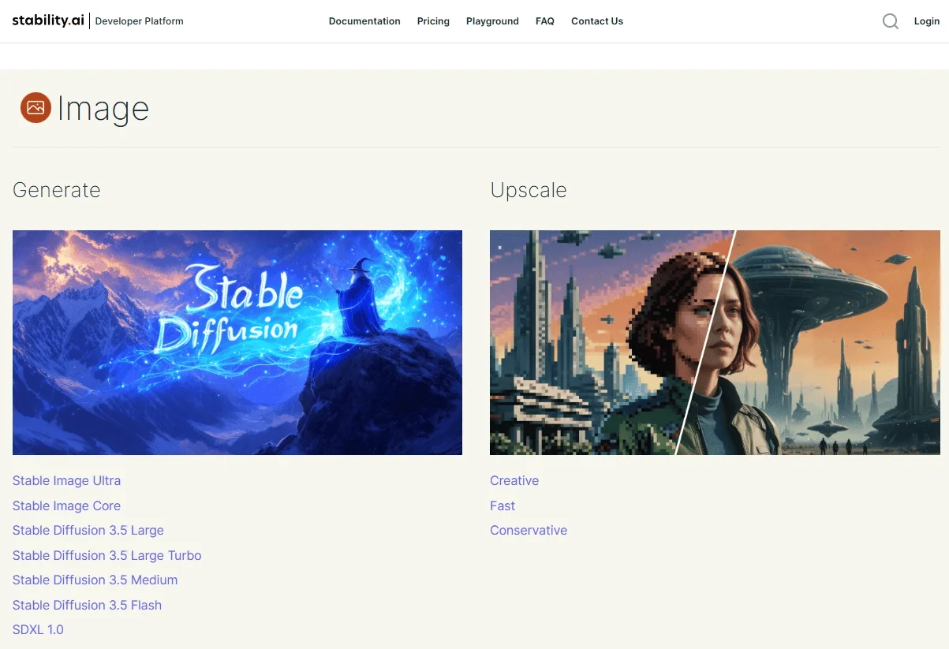949x649 pixels.
Task: Click the search magnifier icon
Action: pyautogui.click(x=891, y=21)
